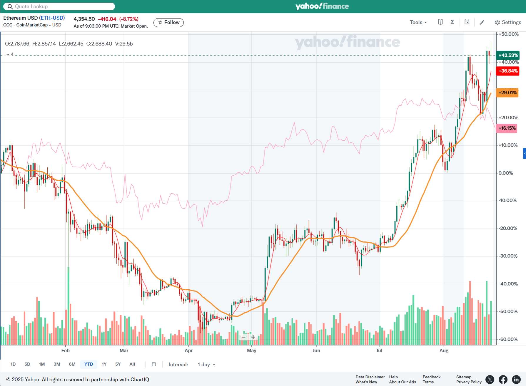The image size is (526, 386).
Task: Open the custom date range calendar icon
Action: click(154, 364)
